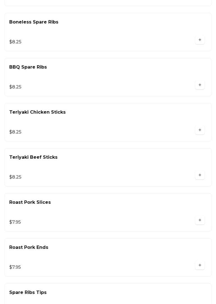Click the $7.95 price for Roast Pork Slices

click(x=15, y=222)
